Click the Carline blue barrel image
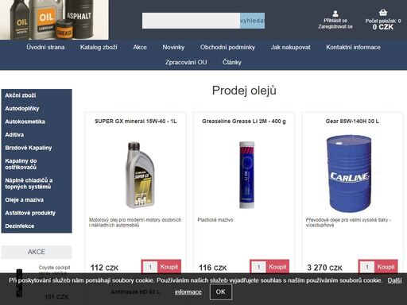Image resolution: width=407 pixels, height=305 pixels. pos(349,173)
